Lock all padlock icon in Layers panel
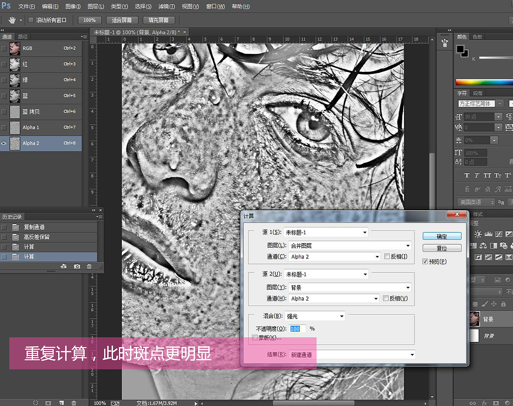The height and width of the screenshot is (406, 513). click(x=503, y=304)
